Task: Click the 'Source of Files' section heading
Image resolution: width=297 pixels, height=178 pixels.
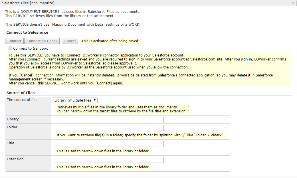Action: click(21, 93)
